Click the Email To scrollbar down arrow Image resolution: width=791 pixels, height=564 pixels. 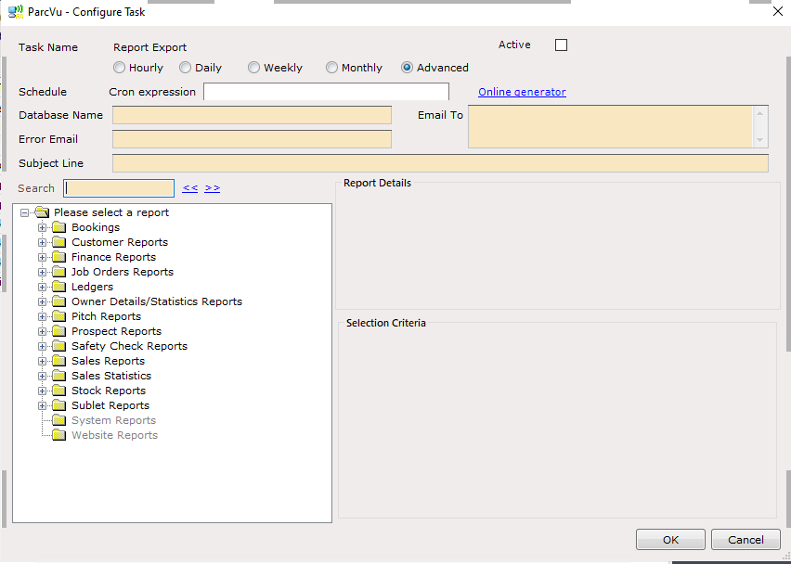tap(759, 140)
